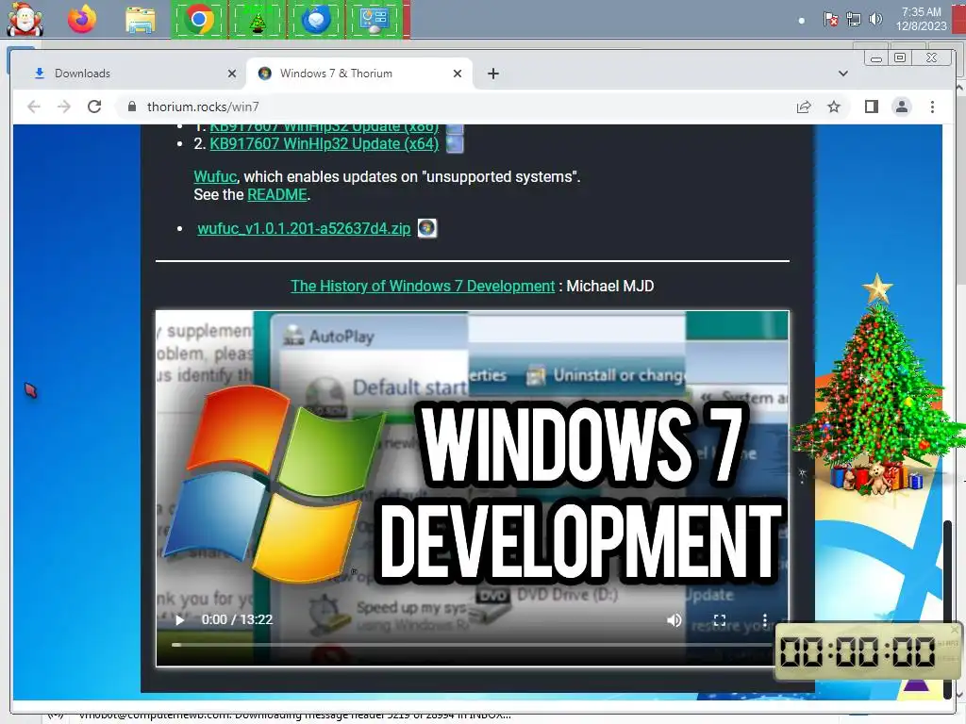Launch Firefox from the taskbar

coord(82,19)
